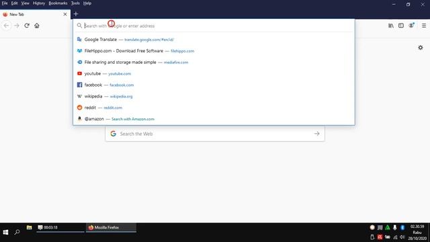Click the FileHippo favicon
The width and height of the screenshot is (430, 242).
pos(79,51)
